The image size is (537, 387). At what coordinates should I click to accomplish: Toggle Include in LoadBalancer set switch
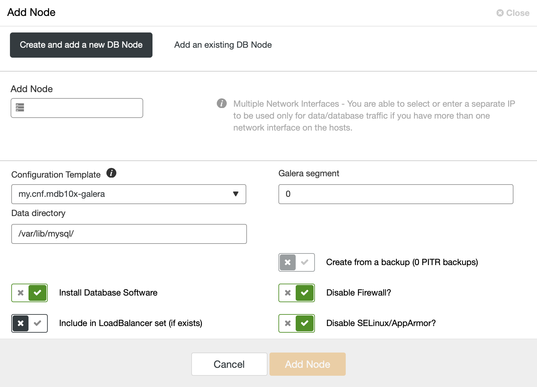(30, 323)
